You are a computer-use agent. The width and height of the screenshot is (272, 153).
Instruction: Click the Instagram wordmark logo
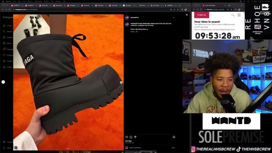[x=8, y=17]
